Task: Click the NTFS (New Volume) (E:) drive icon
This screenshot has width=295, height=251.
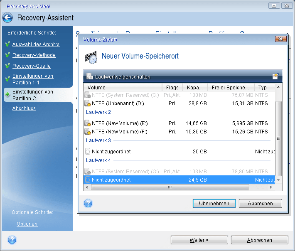Action: (x=88, y=123)
